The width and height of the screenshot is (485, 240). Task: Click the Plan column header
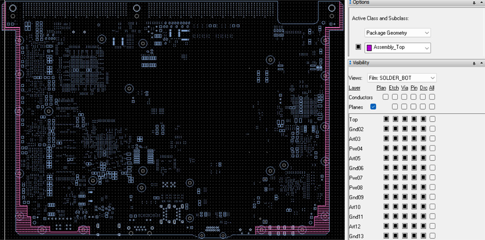tap(381, 88)
